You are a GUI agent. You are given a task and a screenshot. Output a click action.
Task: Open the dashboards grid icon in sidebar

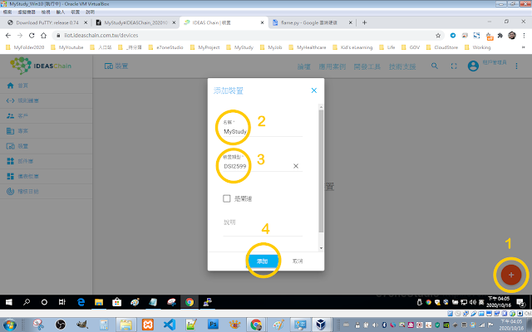point(11,176)
